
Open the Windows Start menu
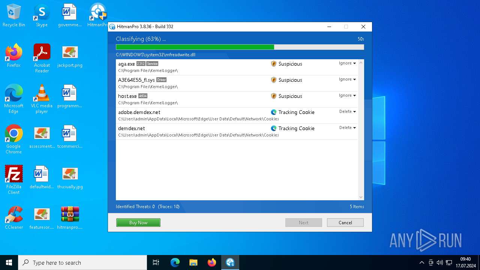pyautogui.click(x=9, y=262)
